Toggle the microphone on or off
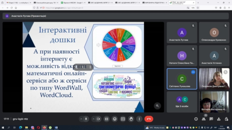 [x=86, y=119]
